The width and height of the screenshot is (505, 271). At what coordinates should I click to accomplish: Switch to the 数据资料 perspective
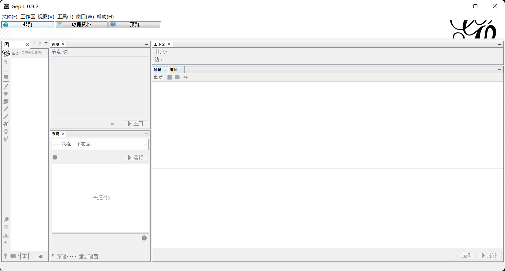click(x=81, y=25)
